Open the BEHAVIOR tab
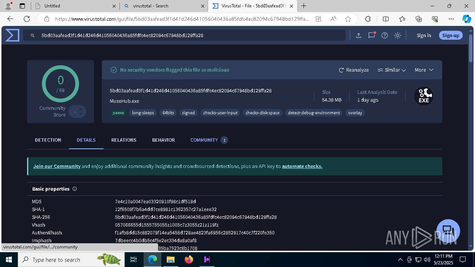The image size is (475, 267). coord(163,140)
